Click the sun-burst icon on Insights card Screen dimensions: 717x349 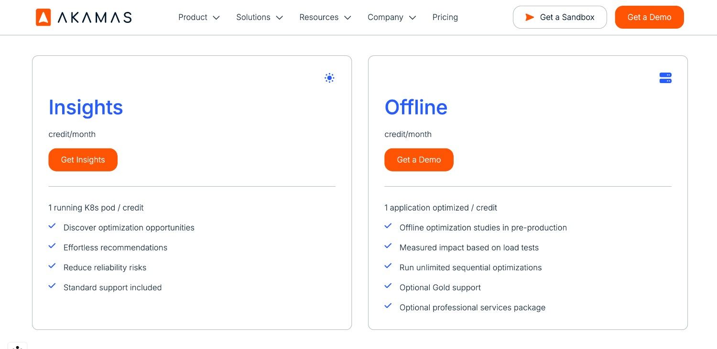[329, 78]
